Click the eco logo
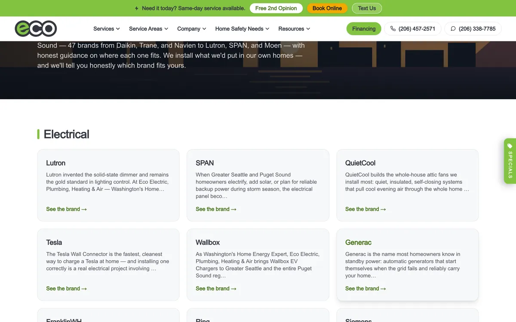The image size is (516, 322). click(36, 29)
